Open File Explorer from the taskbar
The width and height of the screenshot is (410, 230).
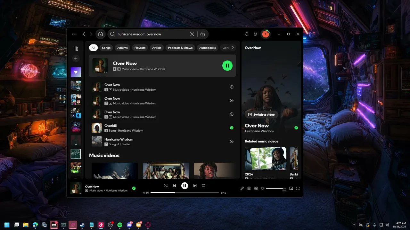[26, 225]
